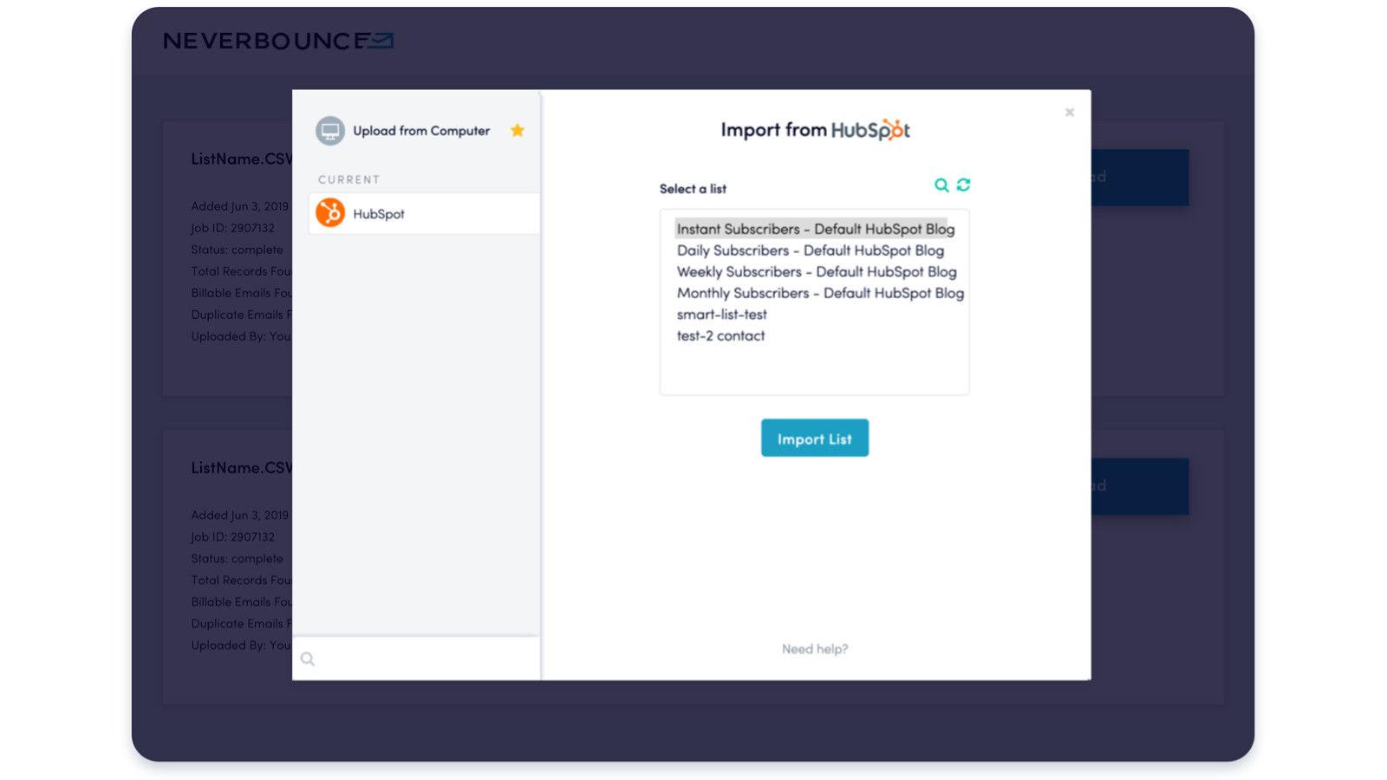Click the search icon beside Select a list
This screenshot has height=780, width=1387.
941,185
